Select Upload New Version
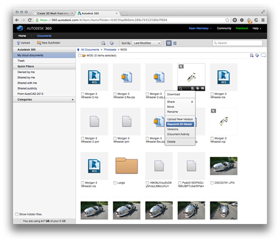This screenshot has height=242, width=280. (x=180, y=119)
